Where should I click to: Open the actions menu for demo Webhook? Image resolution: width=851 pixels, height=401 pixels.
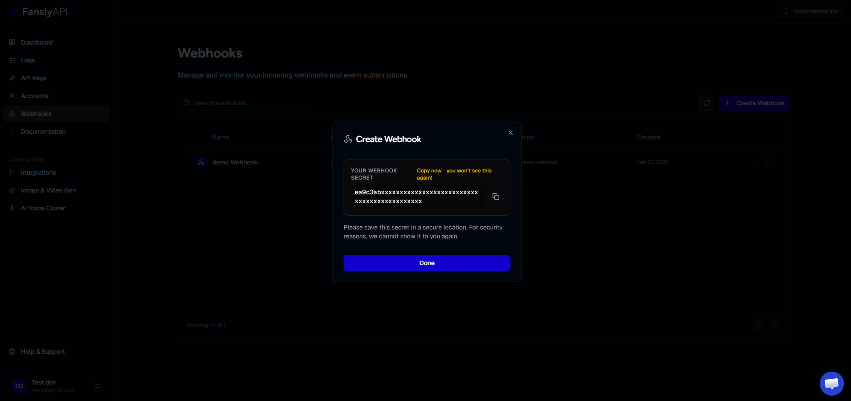coord(766,162)
